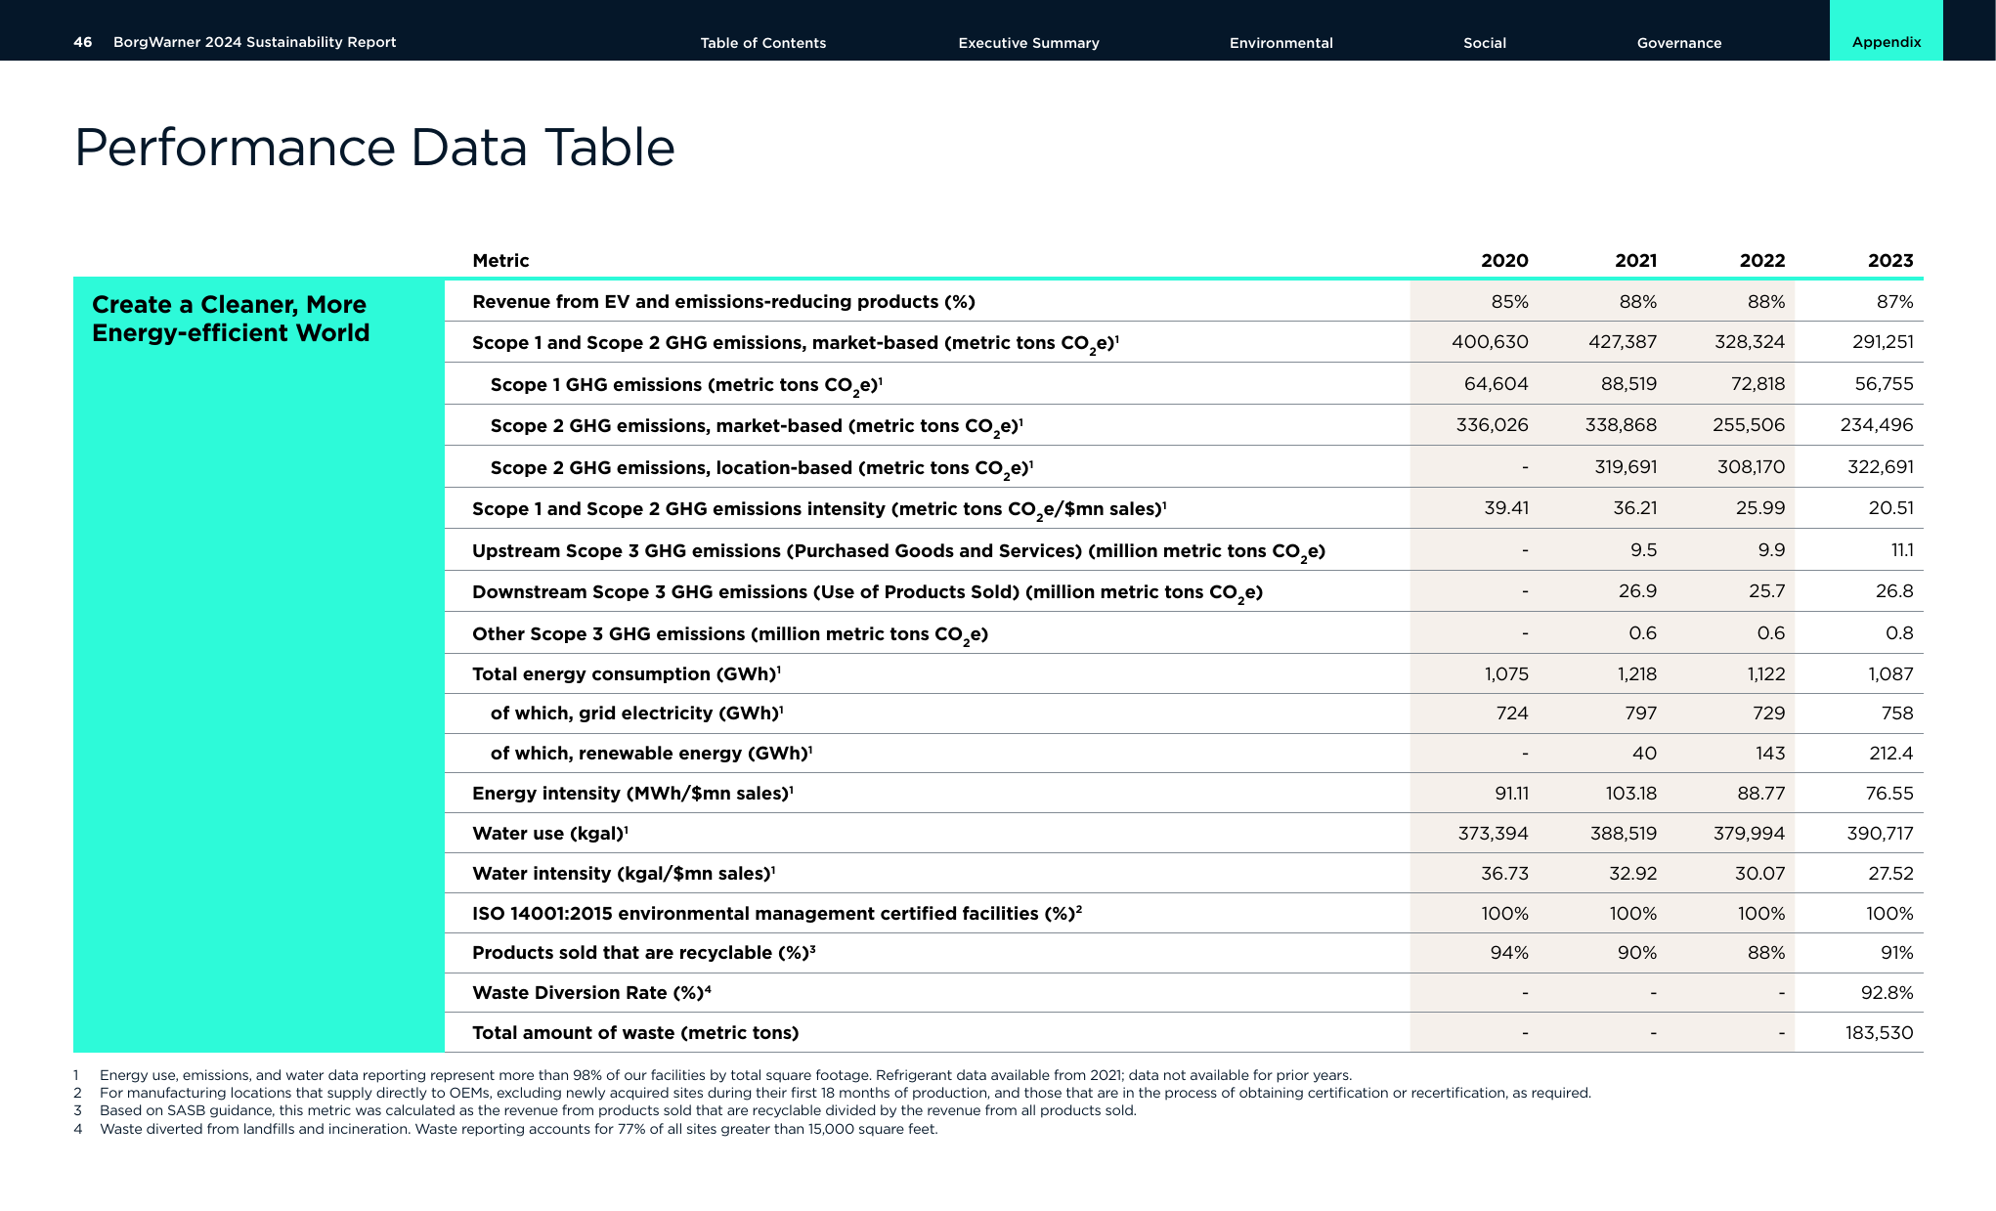Click footnote 1 about energy use reporting
This screenshot has height=1211, width=1996.
[713, 1075]
